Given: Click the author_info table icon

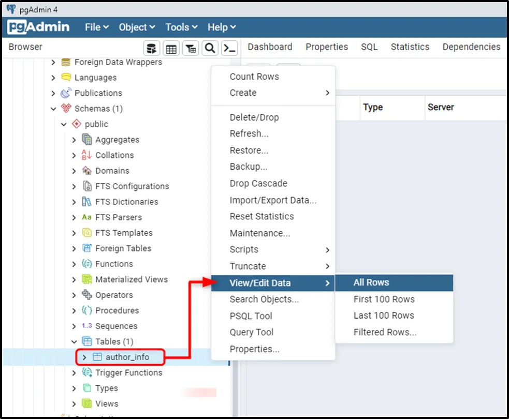Looking at the screenshot, I should click(97, 357).
